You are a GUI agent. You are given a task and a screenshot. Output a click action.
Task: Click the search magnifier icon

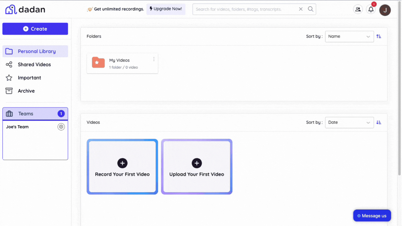pos(310,9)
